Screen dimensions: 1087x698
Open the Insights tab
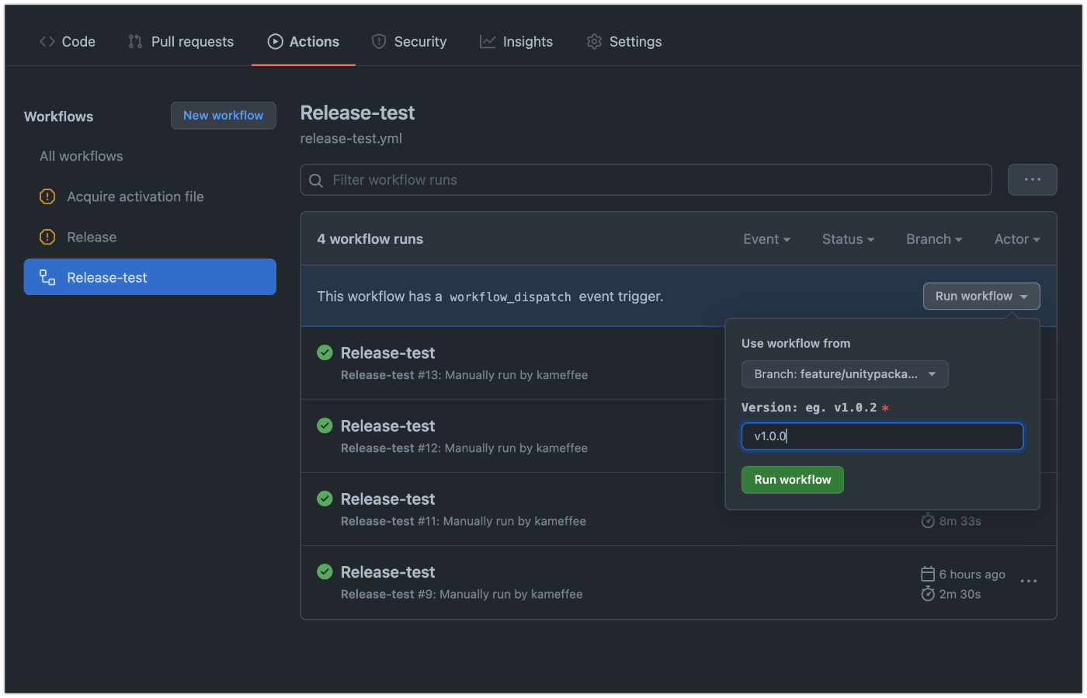coord(516,42)
